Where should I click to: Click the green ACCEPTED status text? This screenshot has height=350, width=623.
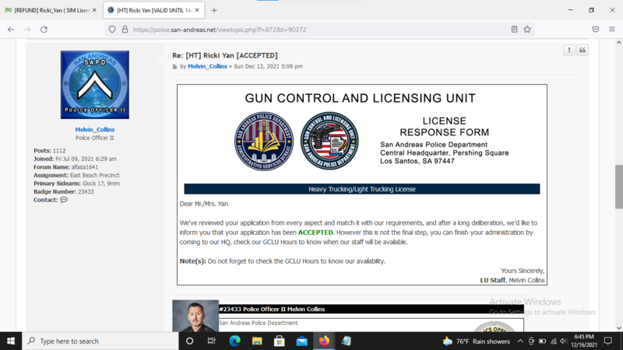[315, 232]
